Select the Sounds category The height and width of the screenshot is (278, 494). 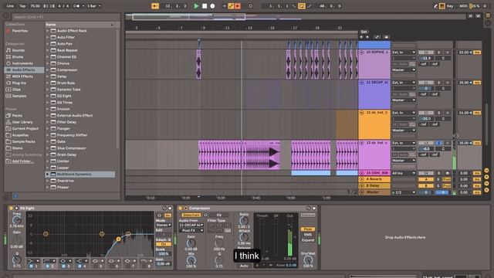pos(19,50)
